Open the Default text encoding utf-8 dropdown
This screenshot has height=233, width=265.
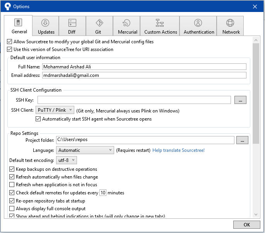point(67,160)
